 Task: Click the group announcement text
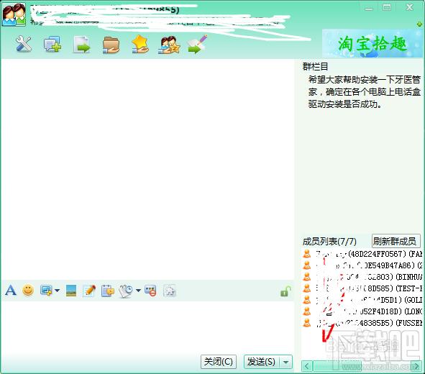[365, 91]
